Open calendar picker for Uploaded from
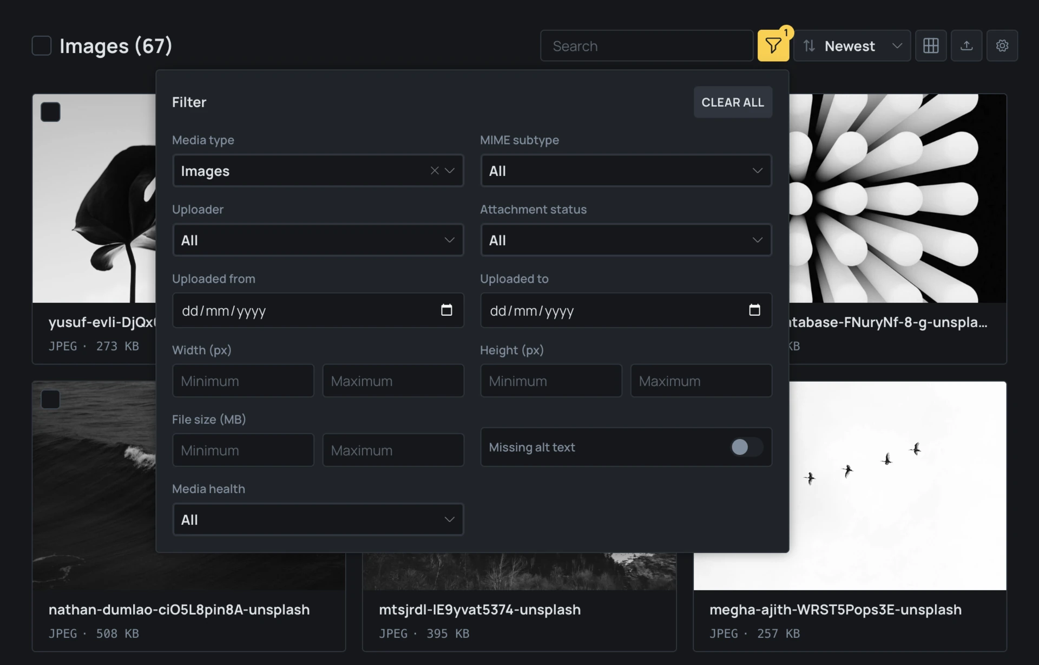Image resolution: width=1039 pixels, height=665 pixels. (446, 310)
